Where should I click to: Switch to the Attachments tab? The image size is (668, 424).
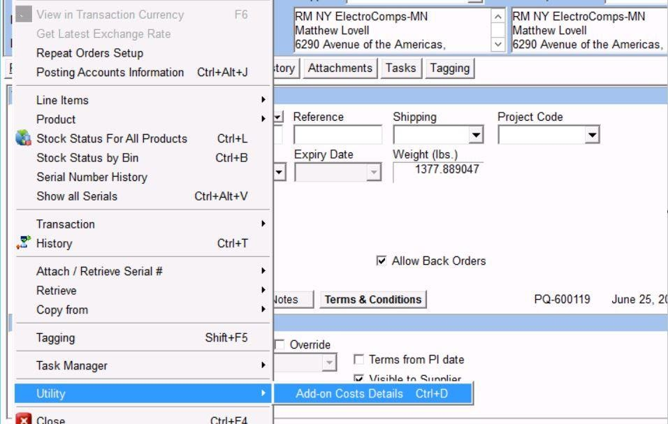[x=340, y=68]
